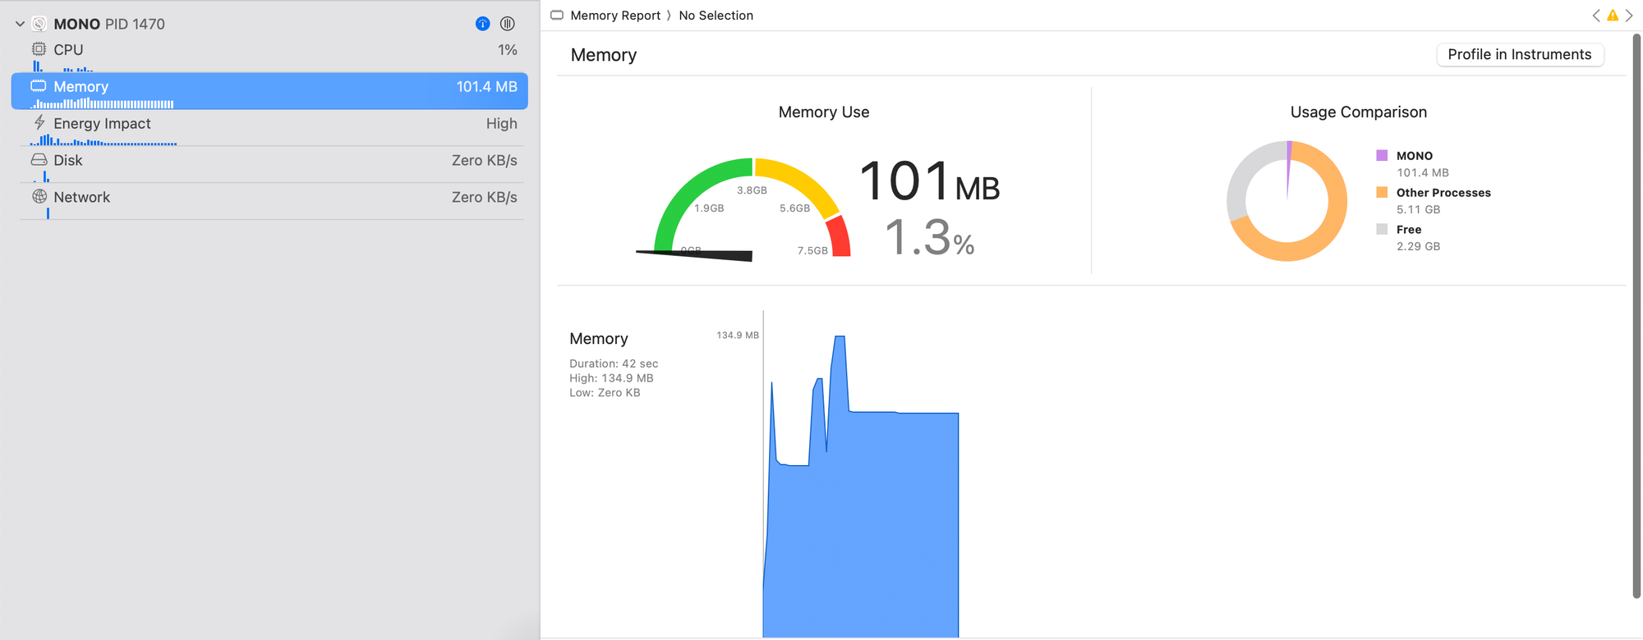
Task: Open the No Selection breadcrumb item
Action: pyautogui.click(x=716, y=16)
